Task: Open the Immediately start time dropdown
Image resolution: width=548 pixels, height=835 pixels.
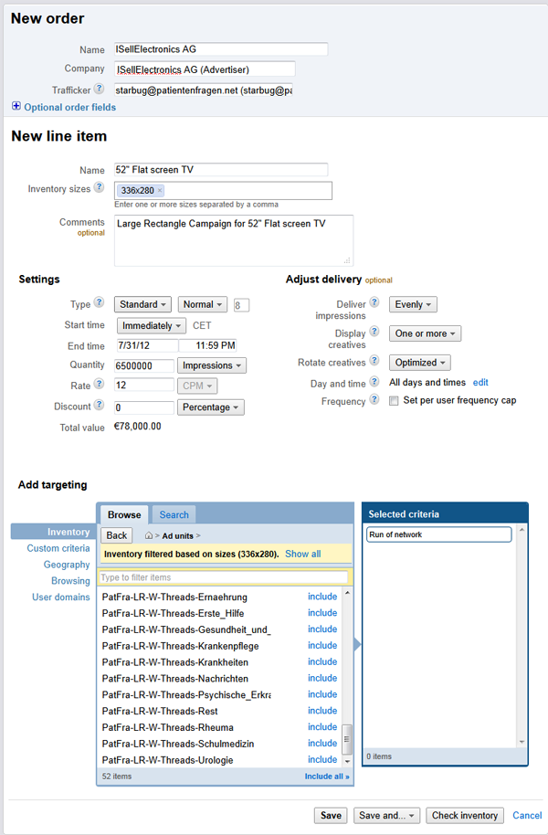Action: point(152,325)
